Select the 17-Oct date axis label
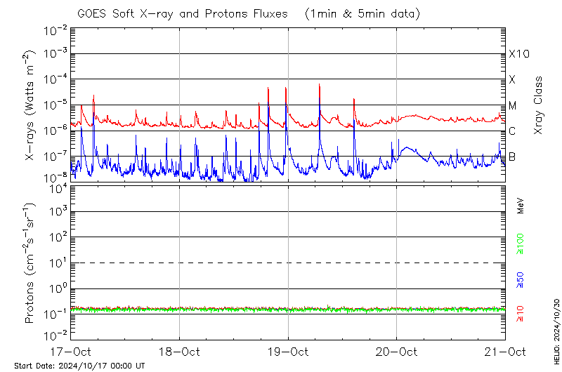 click(x=71, y=351)
